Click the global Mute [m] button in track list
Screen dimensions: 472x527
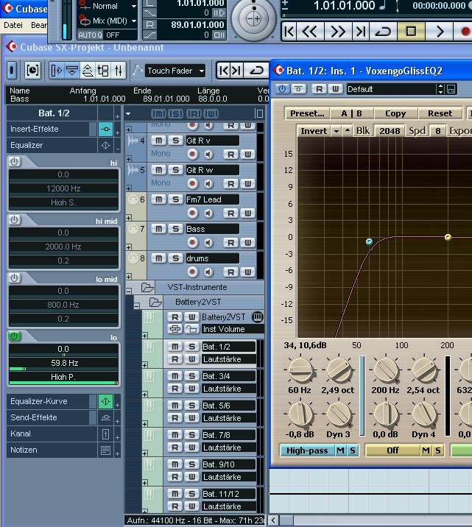point(158,114)
